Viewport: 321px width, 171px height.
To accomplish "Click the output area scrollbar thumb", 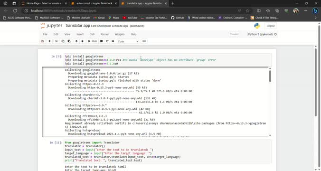I will click(270, 76).
